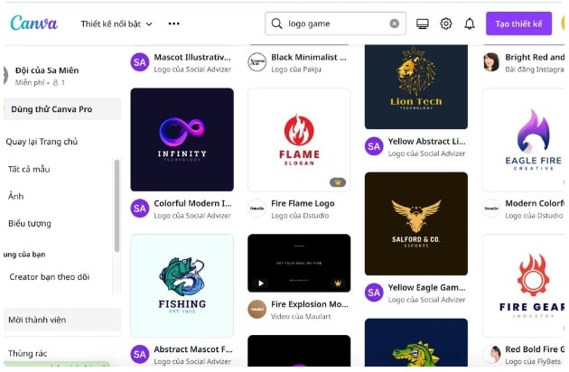Open the Lion Tech logo template
This screenshot has width=569, height=372.
[416, 87]
